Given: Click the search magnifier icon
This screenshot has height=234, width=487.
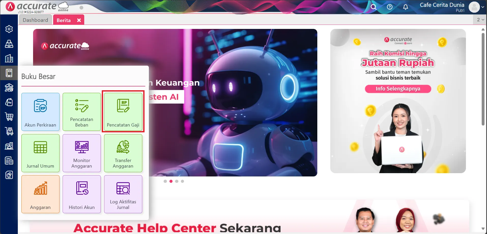Looking at the screenshot, I should (374, 7).
